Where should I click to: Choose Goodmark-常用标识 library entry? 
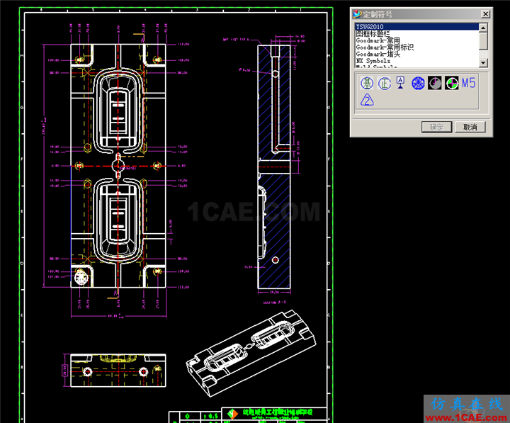[x=416, y=47]
